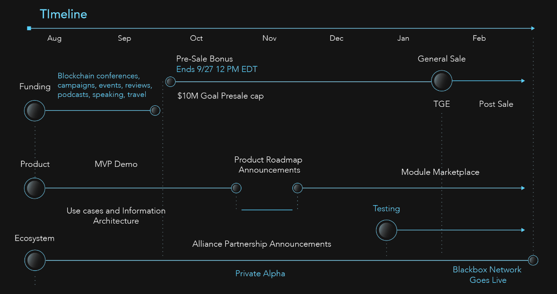This screenshot has width=557, height=294.
Task: Click second Product Roadmap Announcements marker
Action: [297, 188]
